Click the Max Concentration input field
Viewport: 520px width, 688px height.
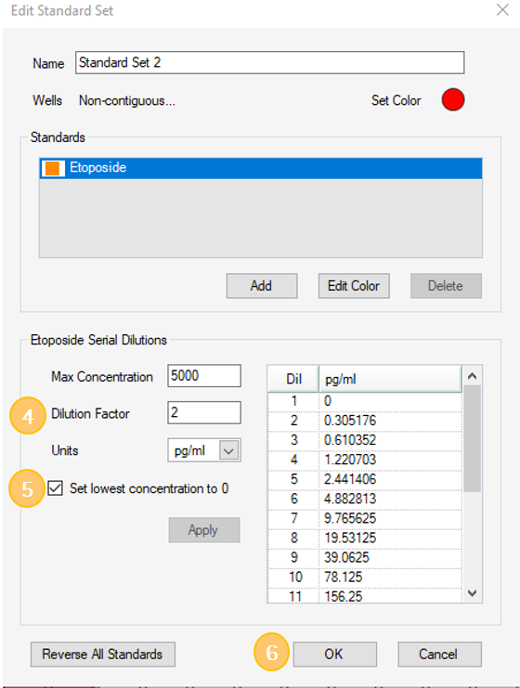[x=204, y=376]
